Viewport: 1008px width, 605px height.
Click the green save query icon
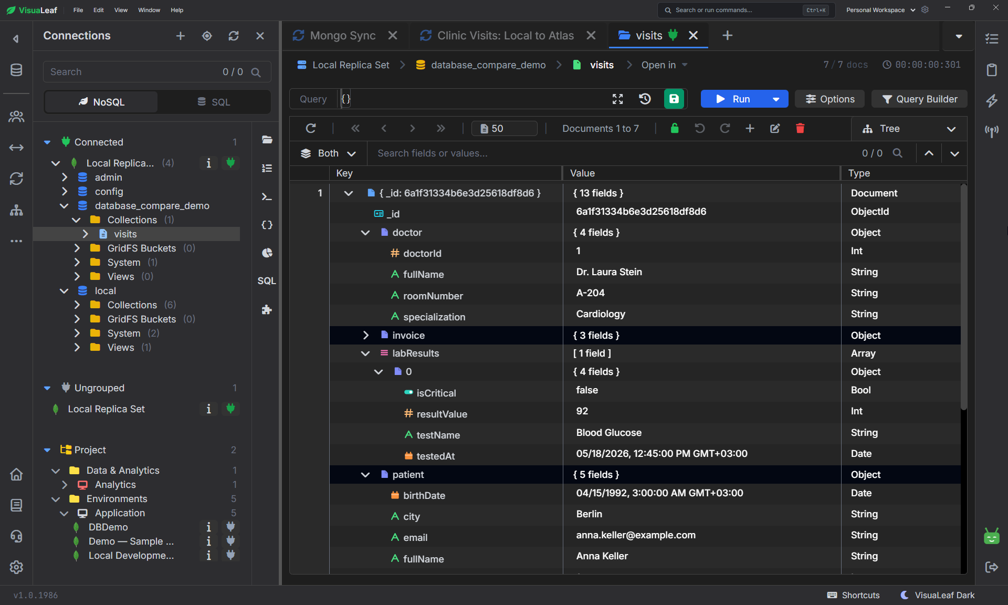674,99
